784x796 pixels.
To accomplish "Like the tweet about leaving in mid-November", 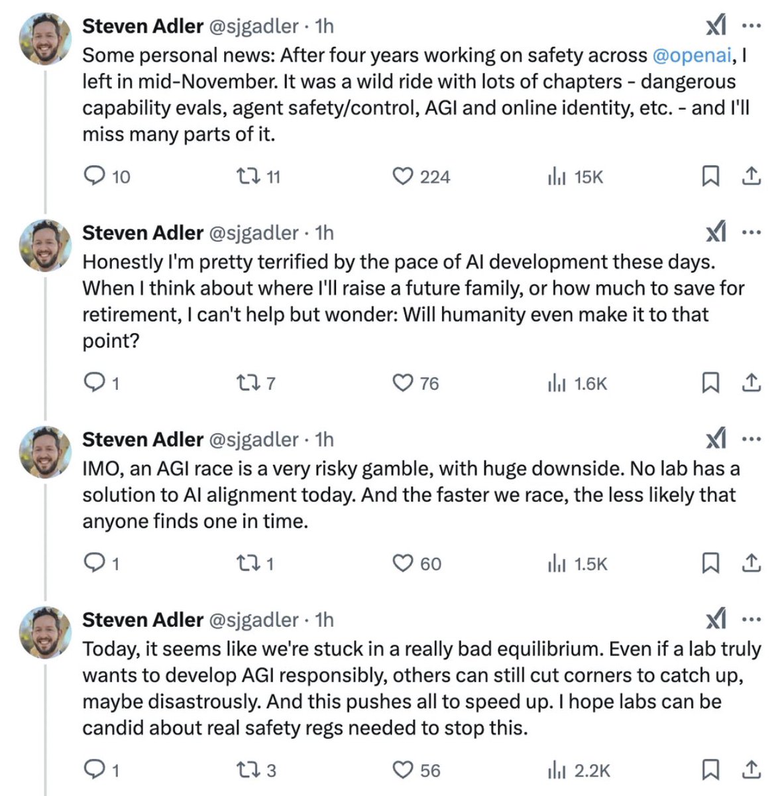I will pos(402,176).
